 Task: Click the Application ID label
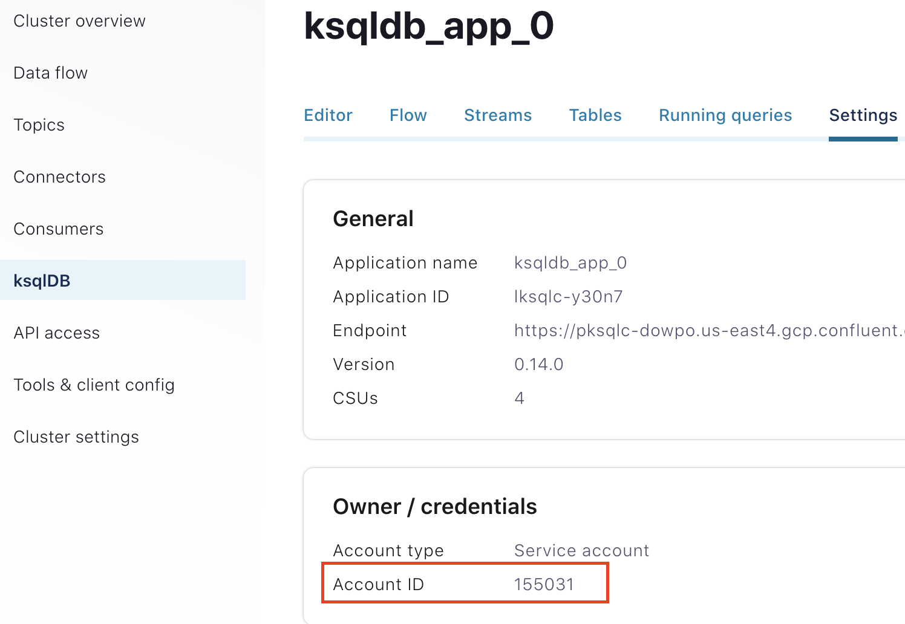pos(391,297)
